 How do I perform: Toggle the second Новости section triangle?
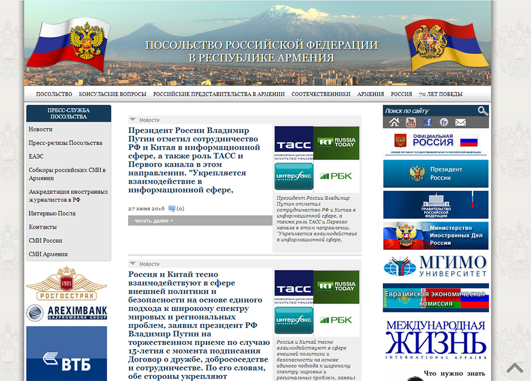point(133,264)
